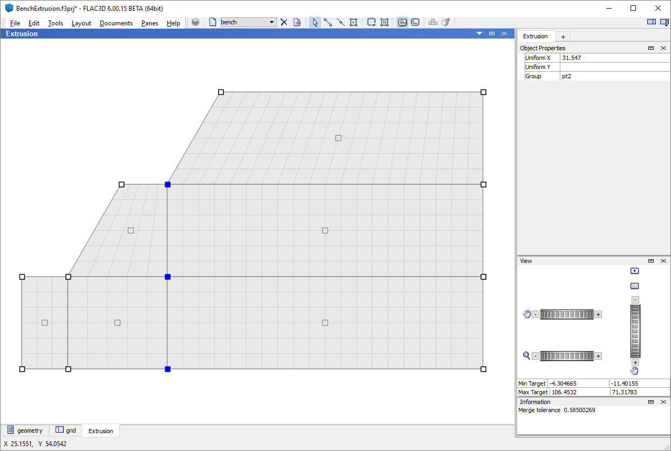Image resolution: width=671 pixels, height=451 pixels.
Task: Click the delete extrusion X icon
Action: click(x=284, y=22)
